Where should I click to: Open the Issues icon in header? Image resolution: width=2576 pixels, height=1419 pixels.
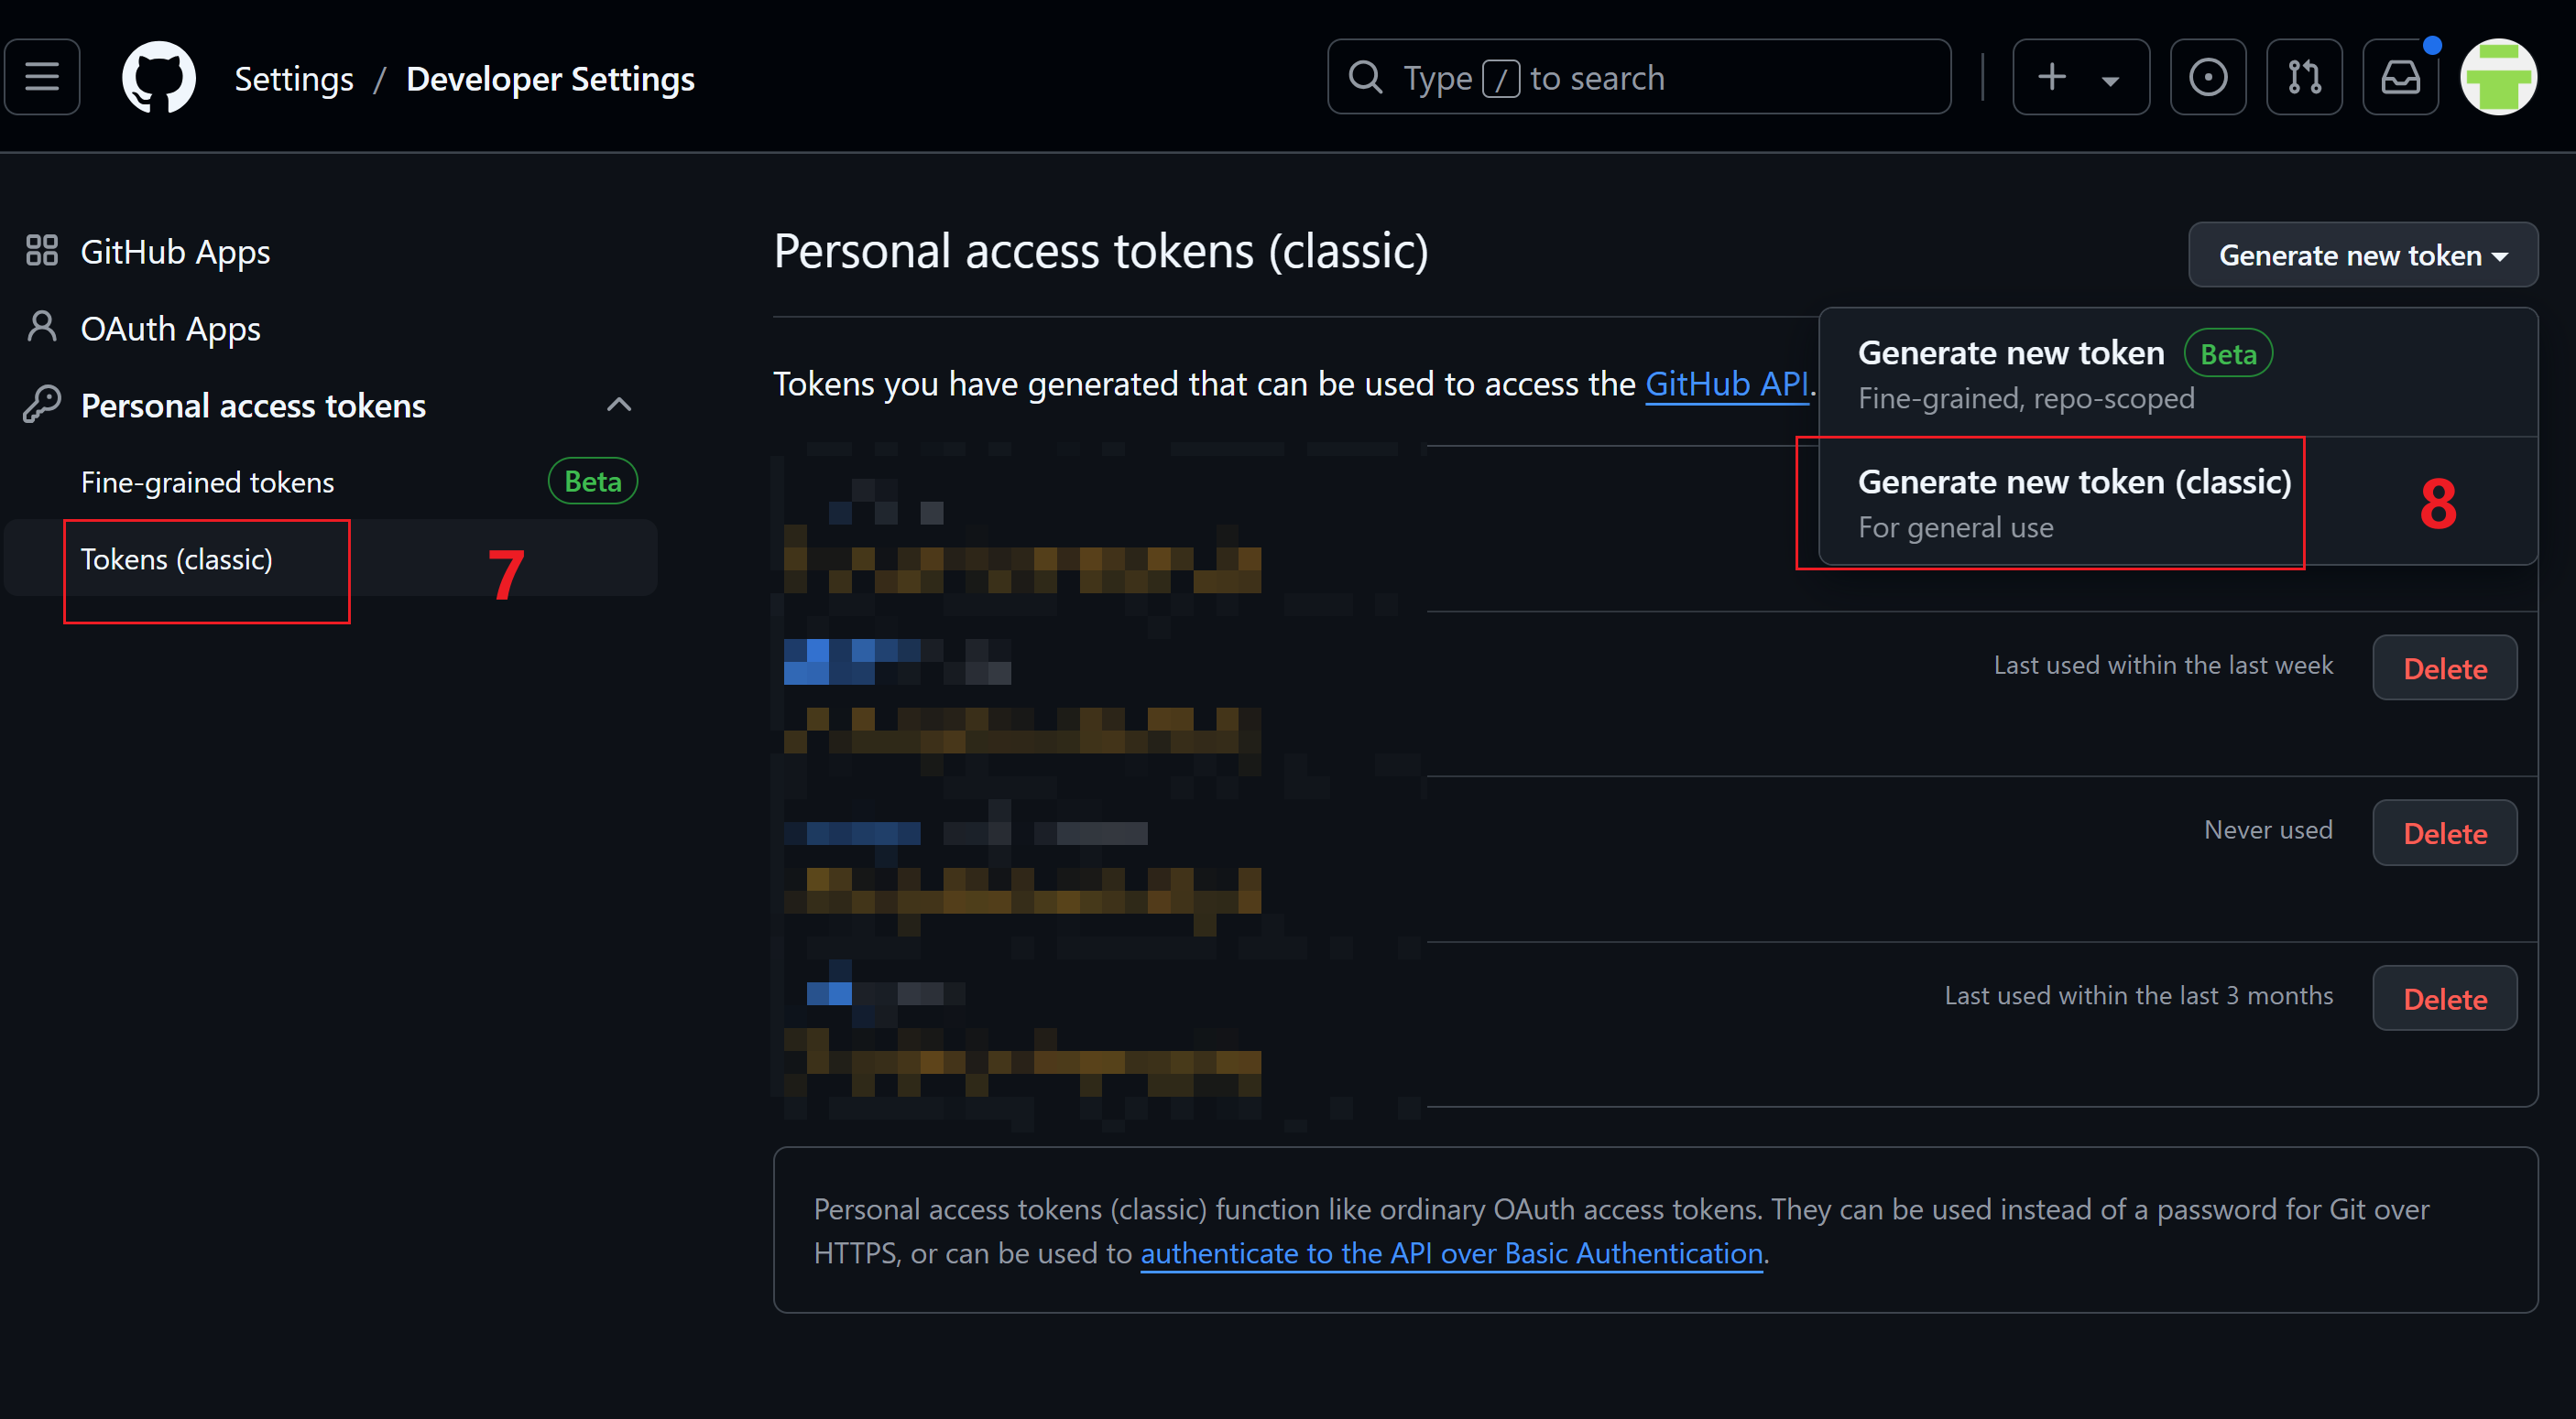click(x=2208, y=77)
